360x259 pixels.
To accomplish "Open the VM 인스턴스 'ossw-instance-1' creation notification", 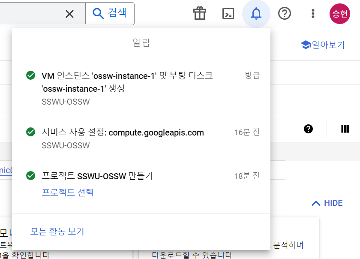I will tap(141, 88).
